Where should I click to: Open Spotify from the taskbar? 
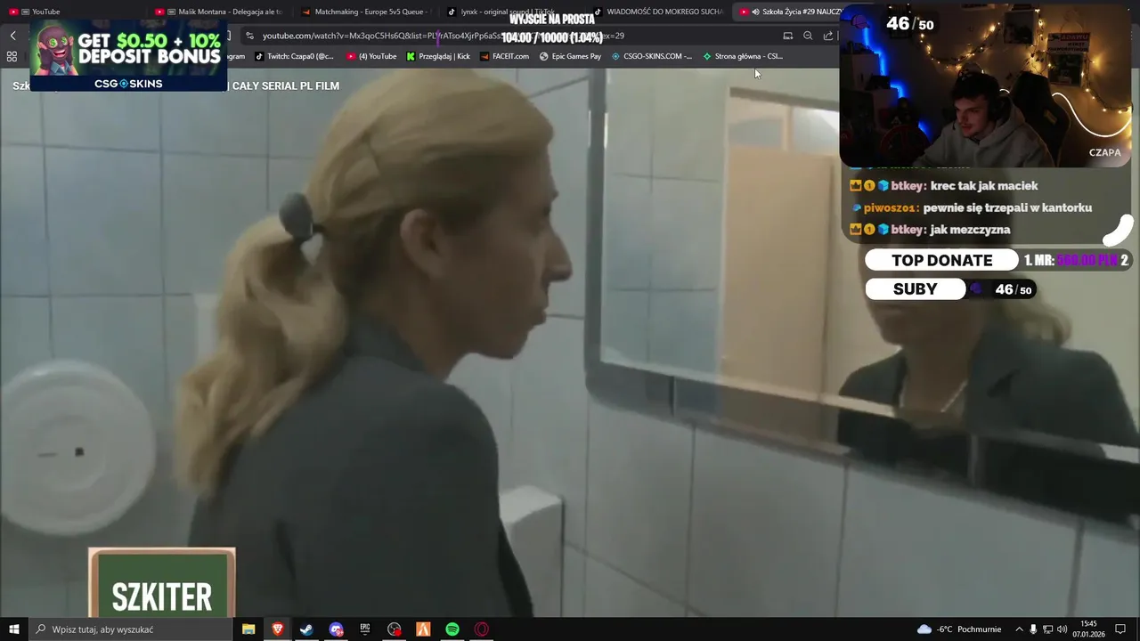click(x=452, y=629)
